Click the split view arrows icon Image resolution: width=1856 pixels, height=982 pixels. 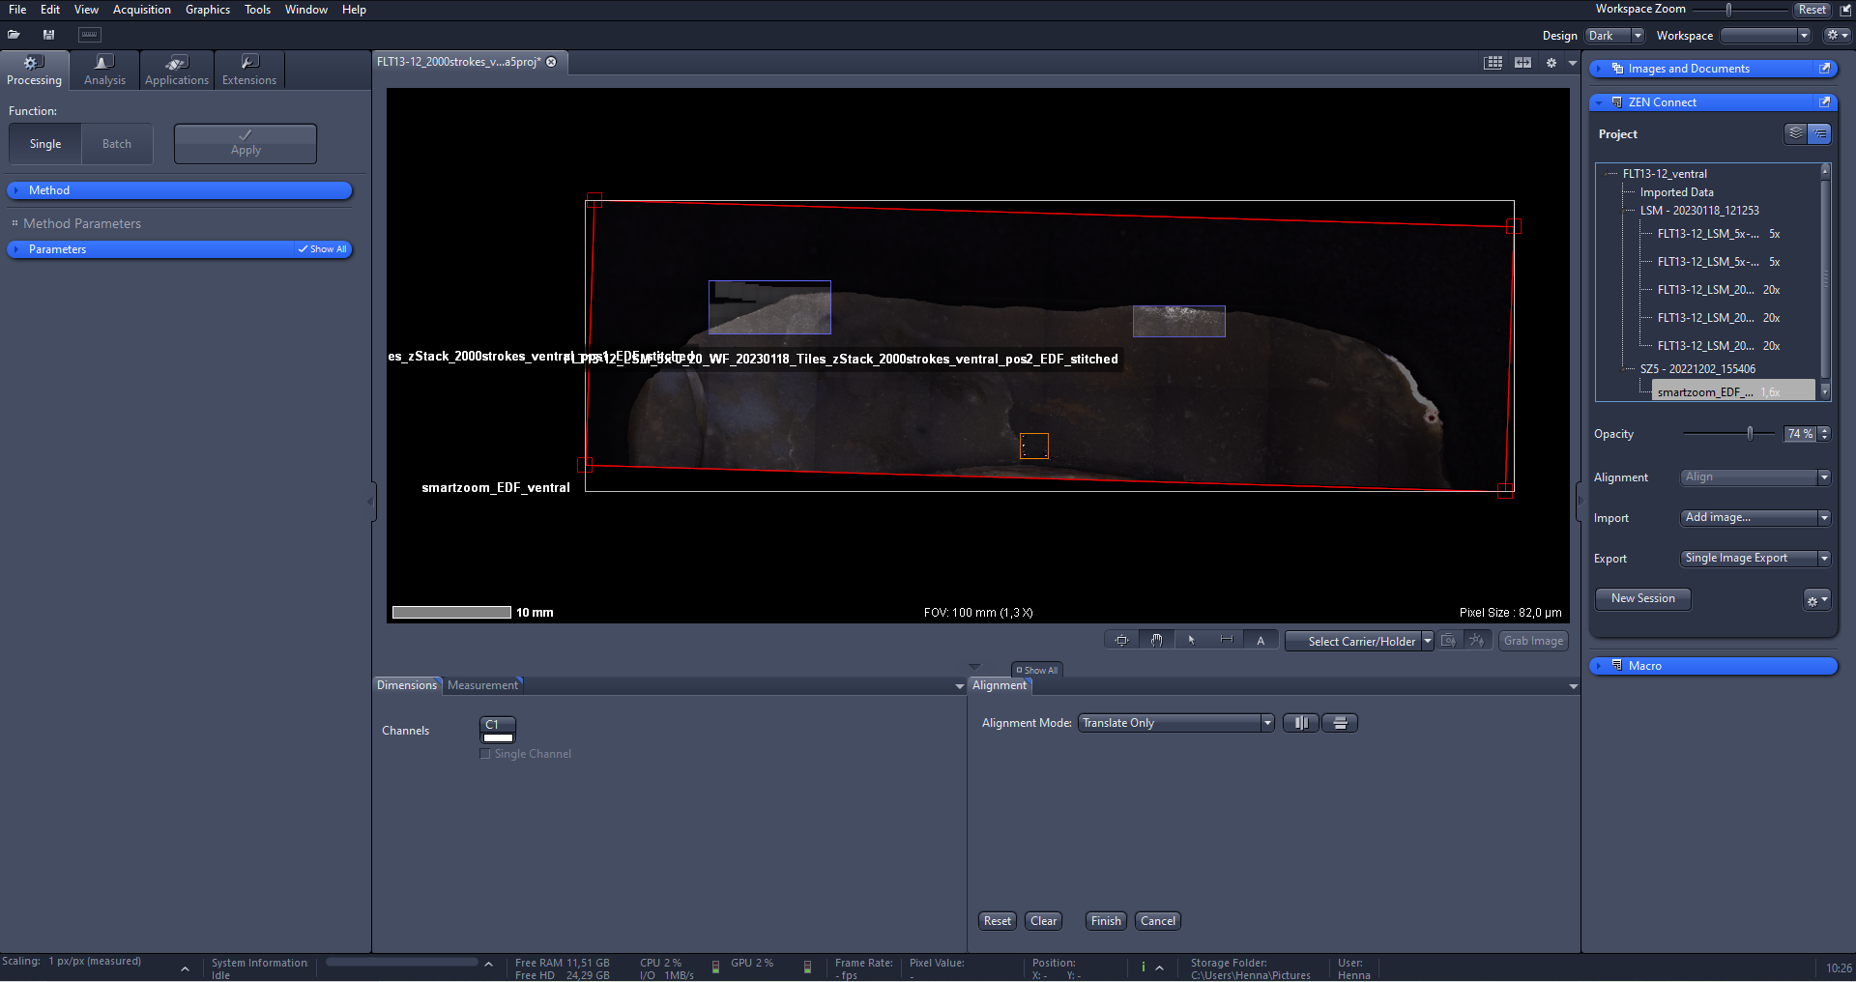coord(1523,62)
